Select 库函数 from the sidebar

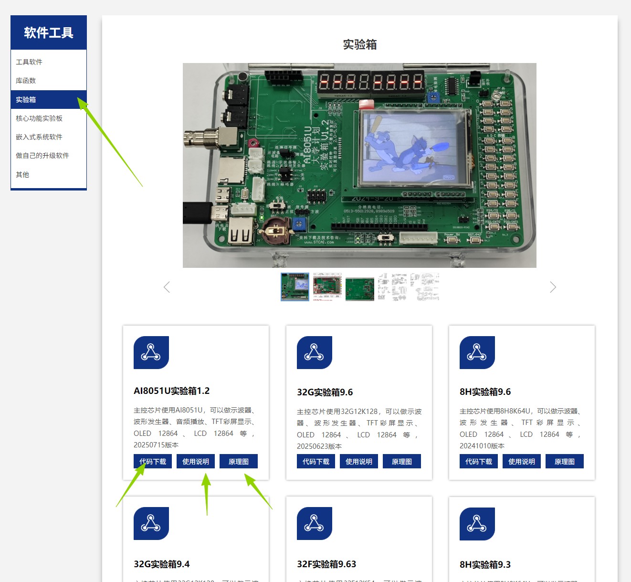[26, 81]
